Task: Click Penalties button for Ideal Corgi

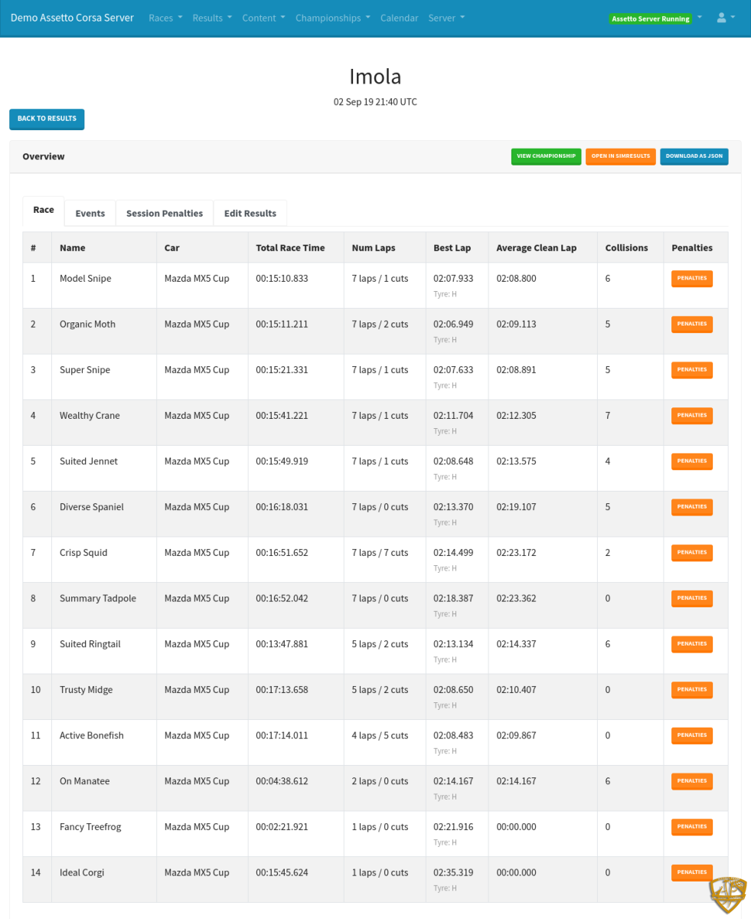Action: [691, 872]
